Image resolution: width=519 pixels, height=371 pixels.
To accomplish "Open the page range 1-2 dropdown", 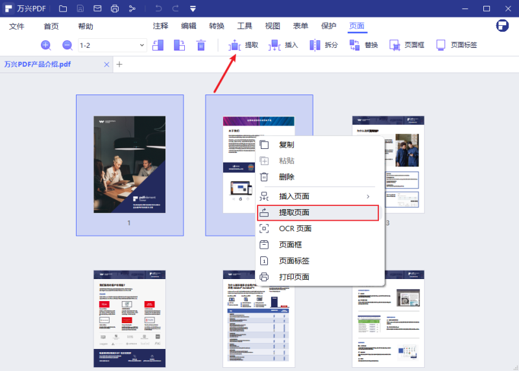I will (x=112, y=45).
